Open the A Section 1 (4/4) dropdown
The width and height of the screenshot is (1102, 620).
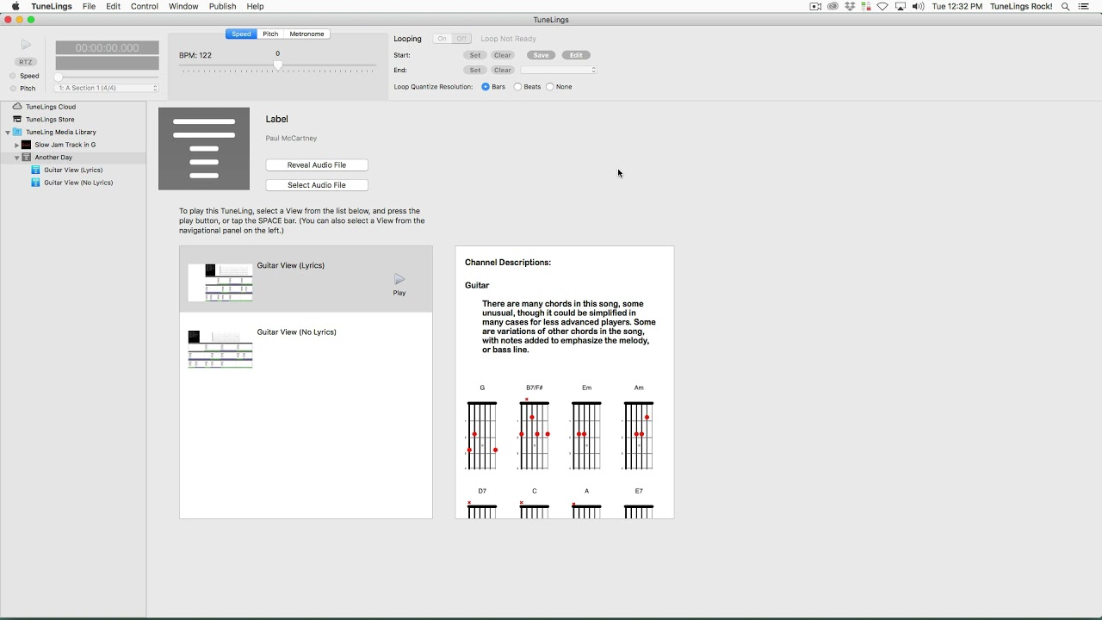(107, 88)
